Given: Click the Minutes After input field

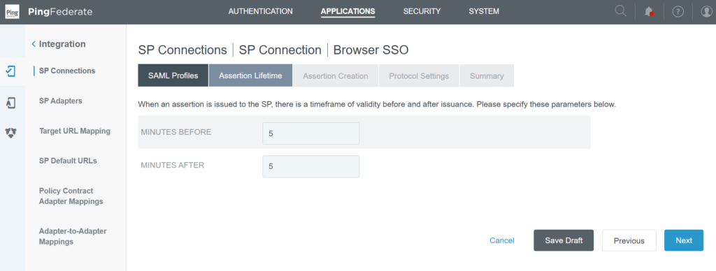Looking at the screenshot, I should click(x=310, y=166).
